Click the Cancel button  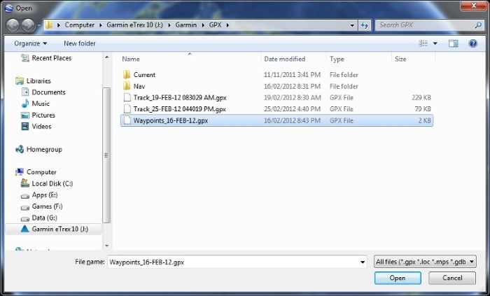452,278
